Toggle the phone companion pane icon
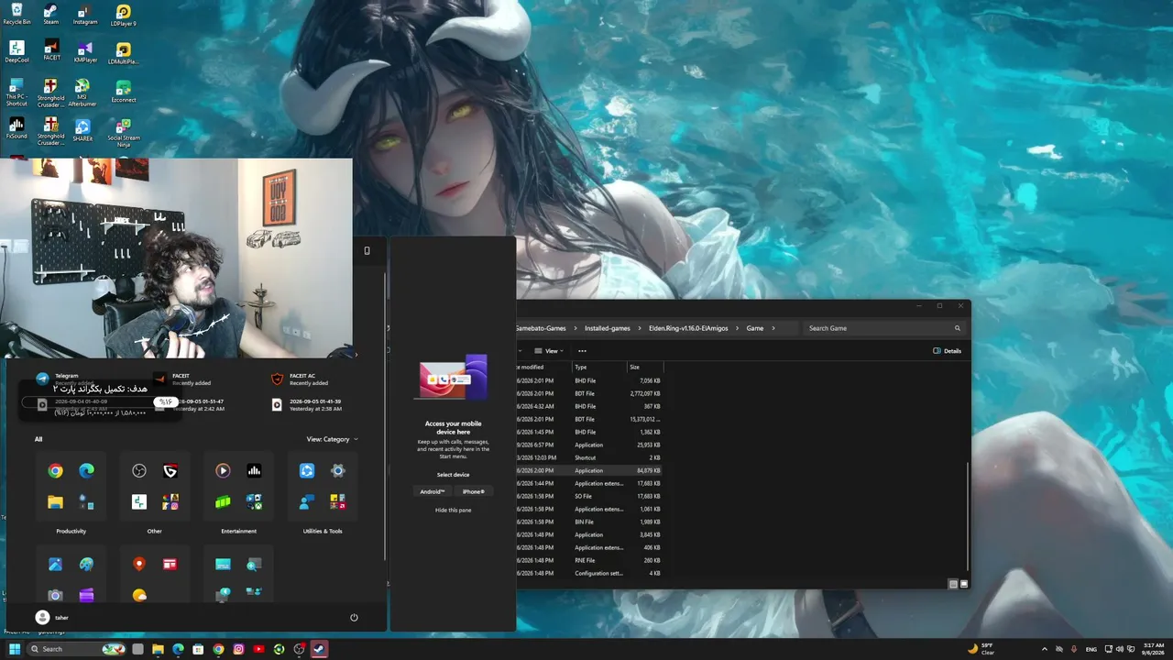The height and width of the screenshot is (660, 1173). (367, 250)
